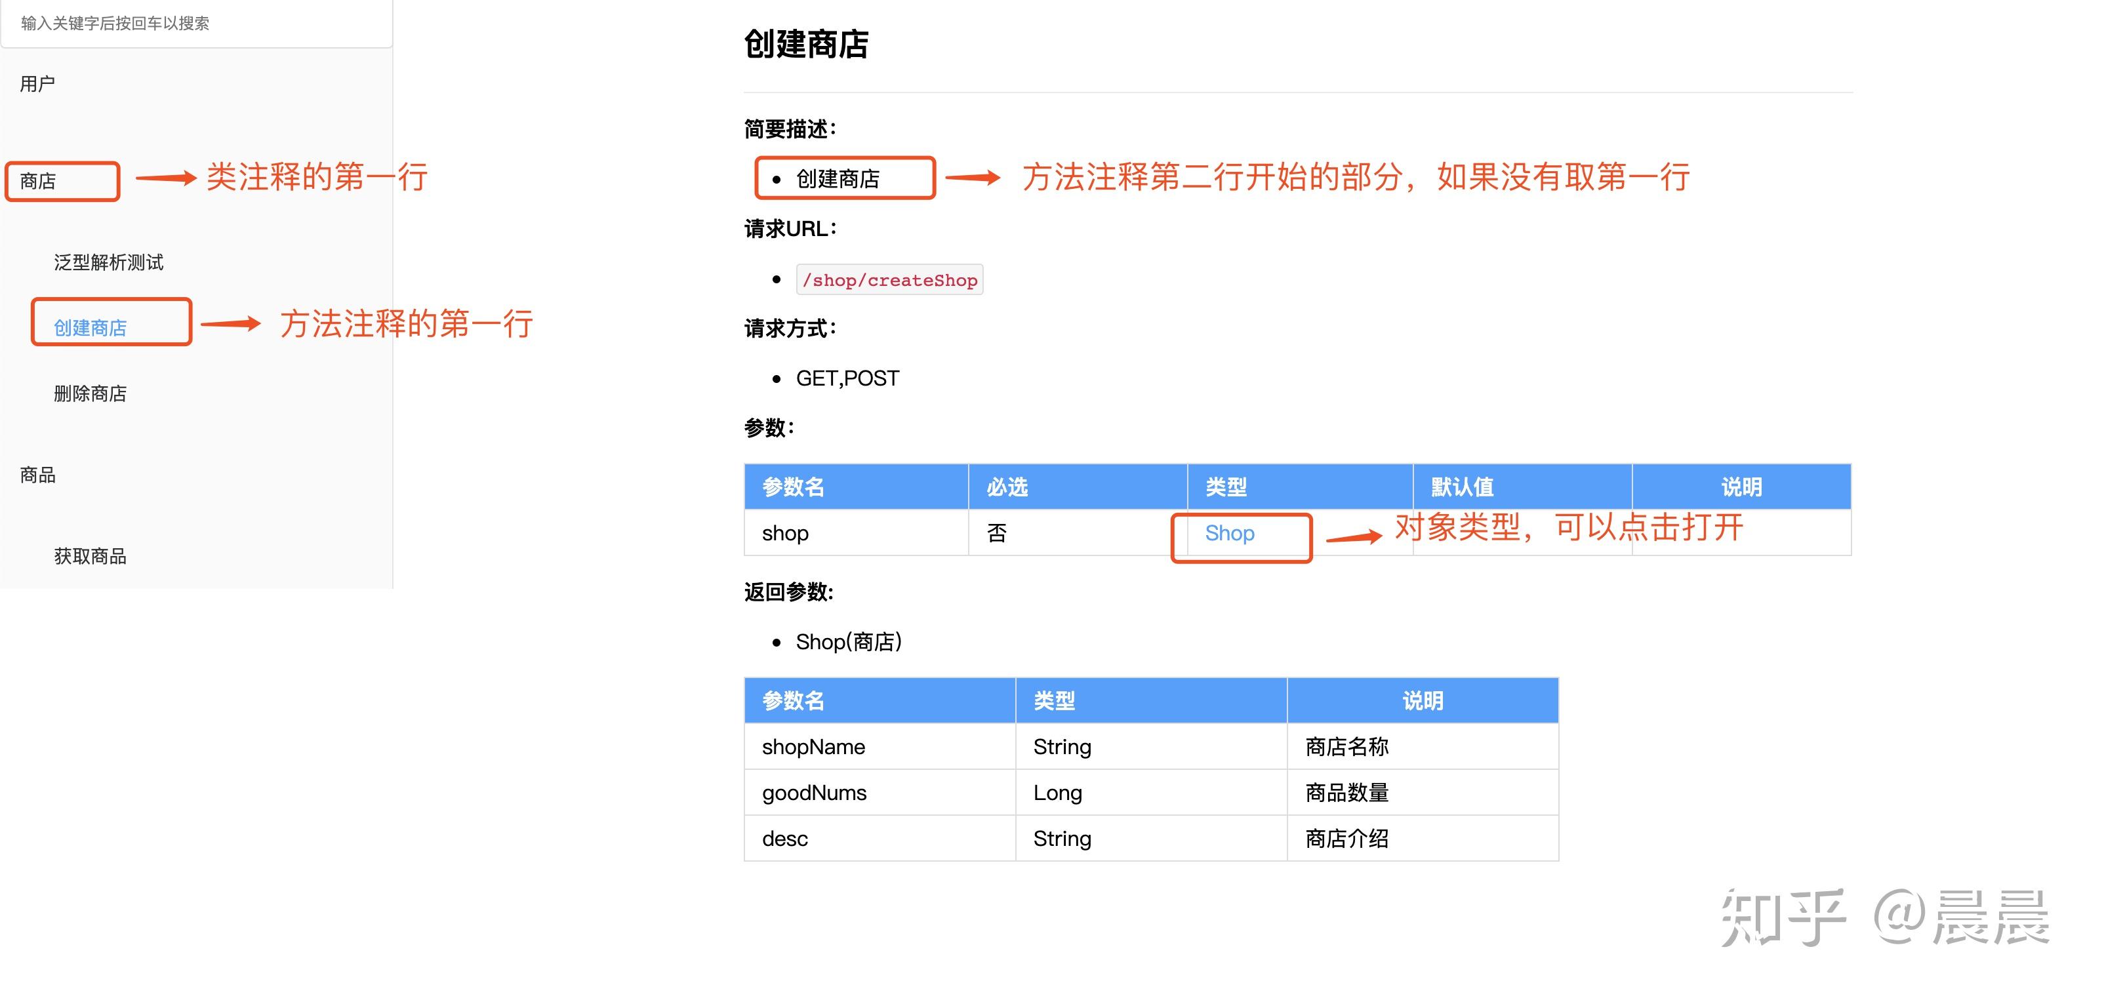Click the Shop(商店) return type text
The image size is (2104, 1002).
tap(849, 642)
